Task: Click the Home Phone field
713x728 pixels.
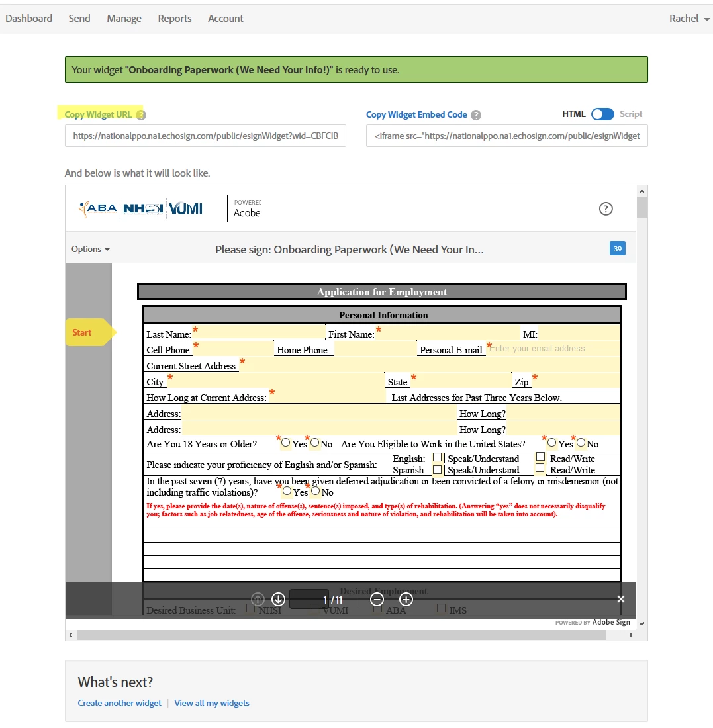Action: click(375, 349)
